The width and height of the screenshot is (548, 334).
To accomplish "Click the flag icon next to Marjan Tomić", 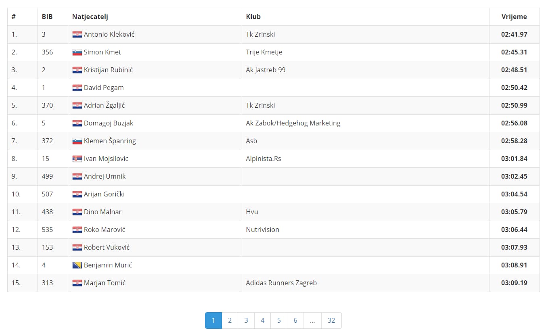I will click(77, 283).
